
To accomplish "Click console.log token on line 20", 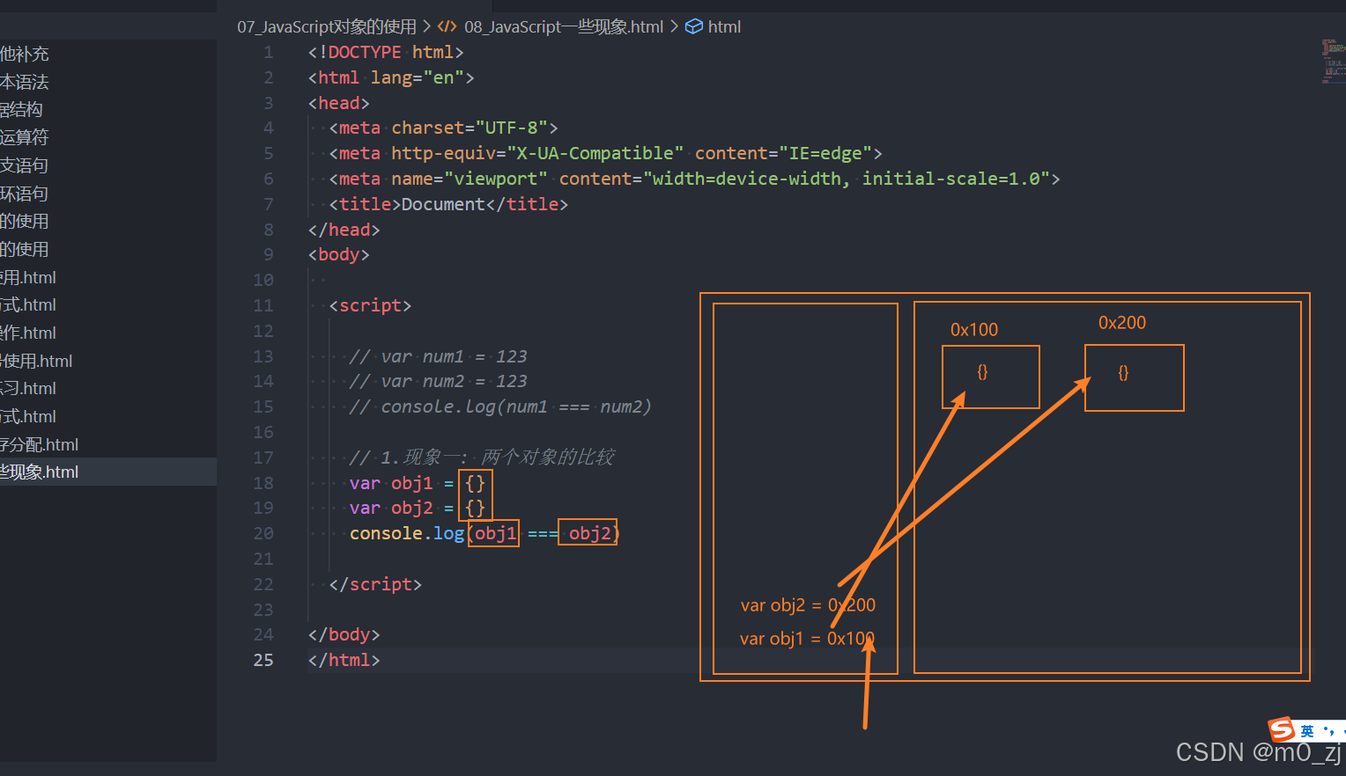I will pyautogui.click(x=407, y=533).
